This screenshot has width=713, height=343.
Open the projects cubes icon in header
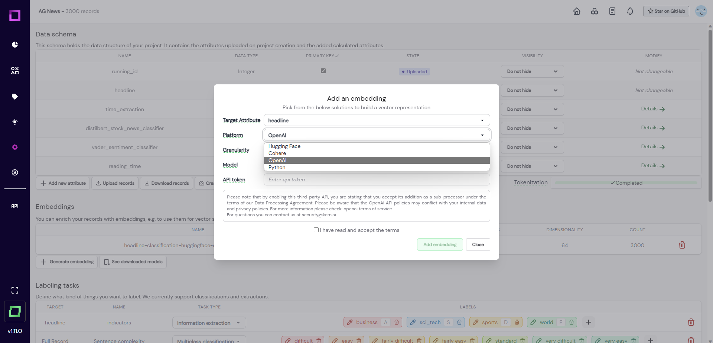click(595, 11)
